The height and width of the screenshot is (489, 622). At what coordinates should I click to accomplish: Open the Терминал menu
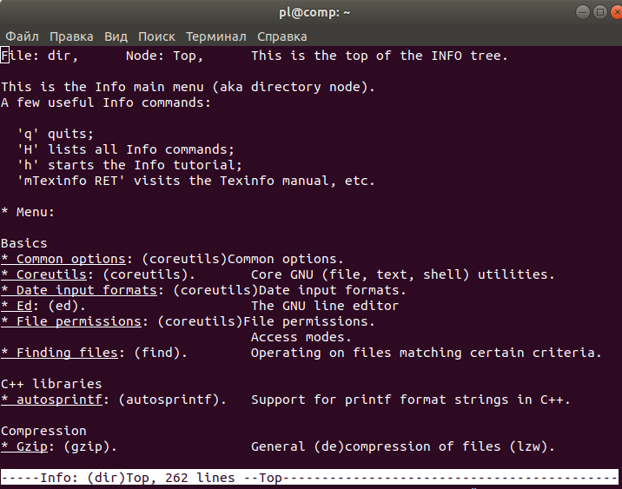pyautogui.click(x=215, y=36)
